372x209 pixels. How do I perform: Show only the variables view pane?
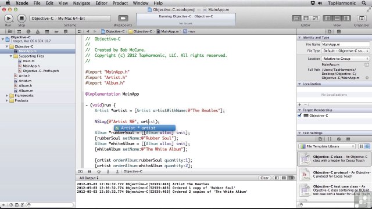point(277,178)
